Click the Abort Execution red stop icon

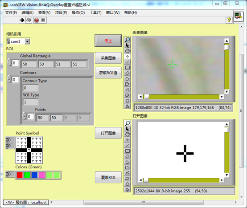click(37, 20)
